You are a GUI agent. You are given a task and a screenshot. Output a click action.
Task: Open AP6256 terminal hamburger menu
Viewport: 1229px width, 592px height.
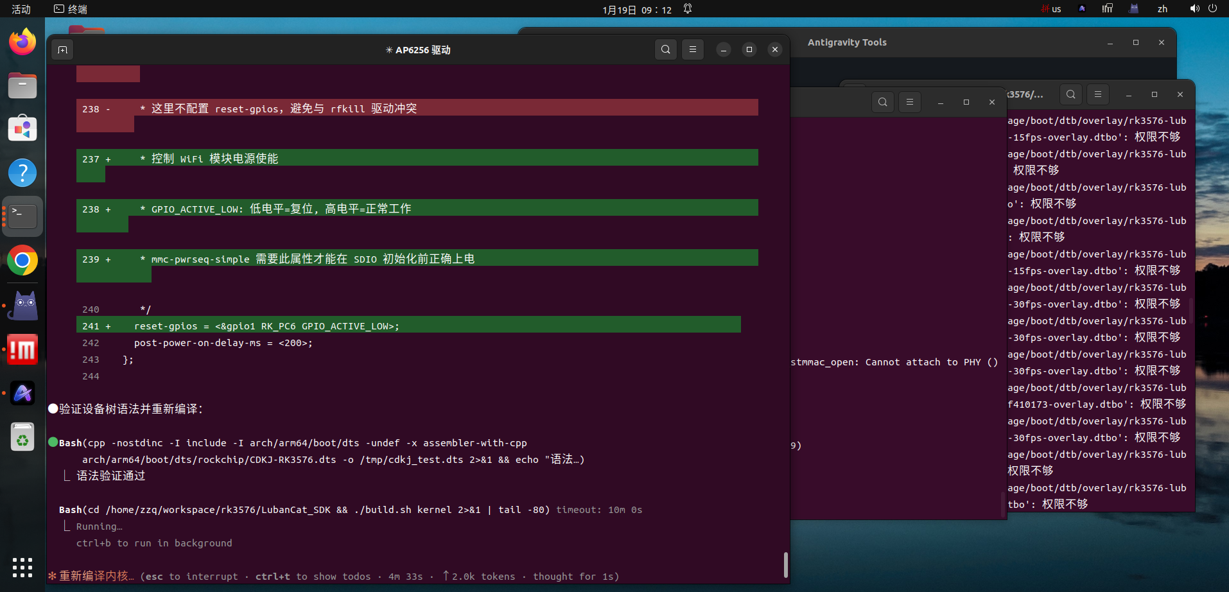click(x=693, y=49)
